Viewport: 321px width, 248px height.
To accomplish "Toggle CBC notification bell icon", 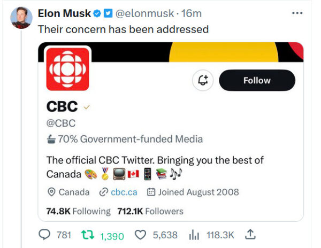I will click(203, 80).
